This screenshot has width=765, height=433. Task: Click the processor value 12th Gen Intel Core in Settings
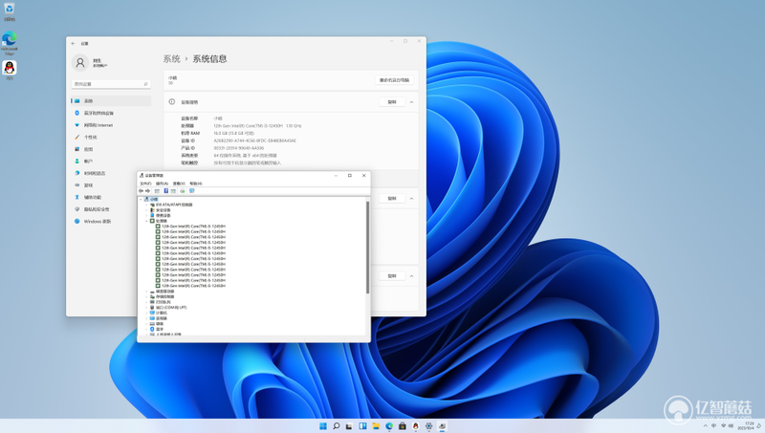pos(257,126)
